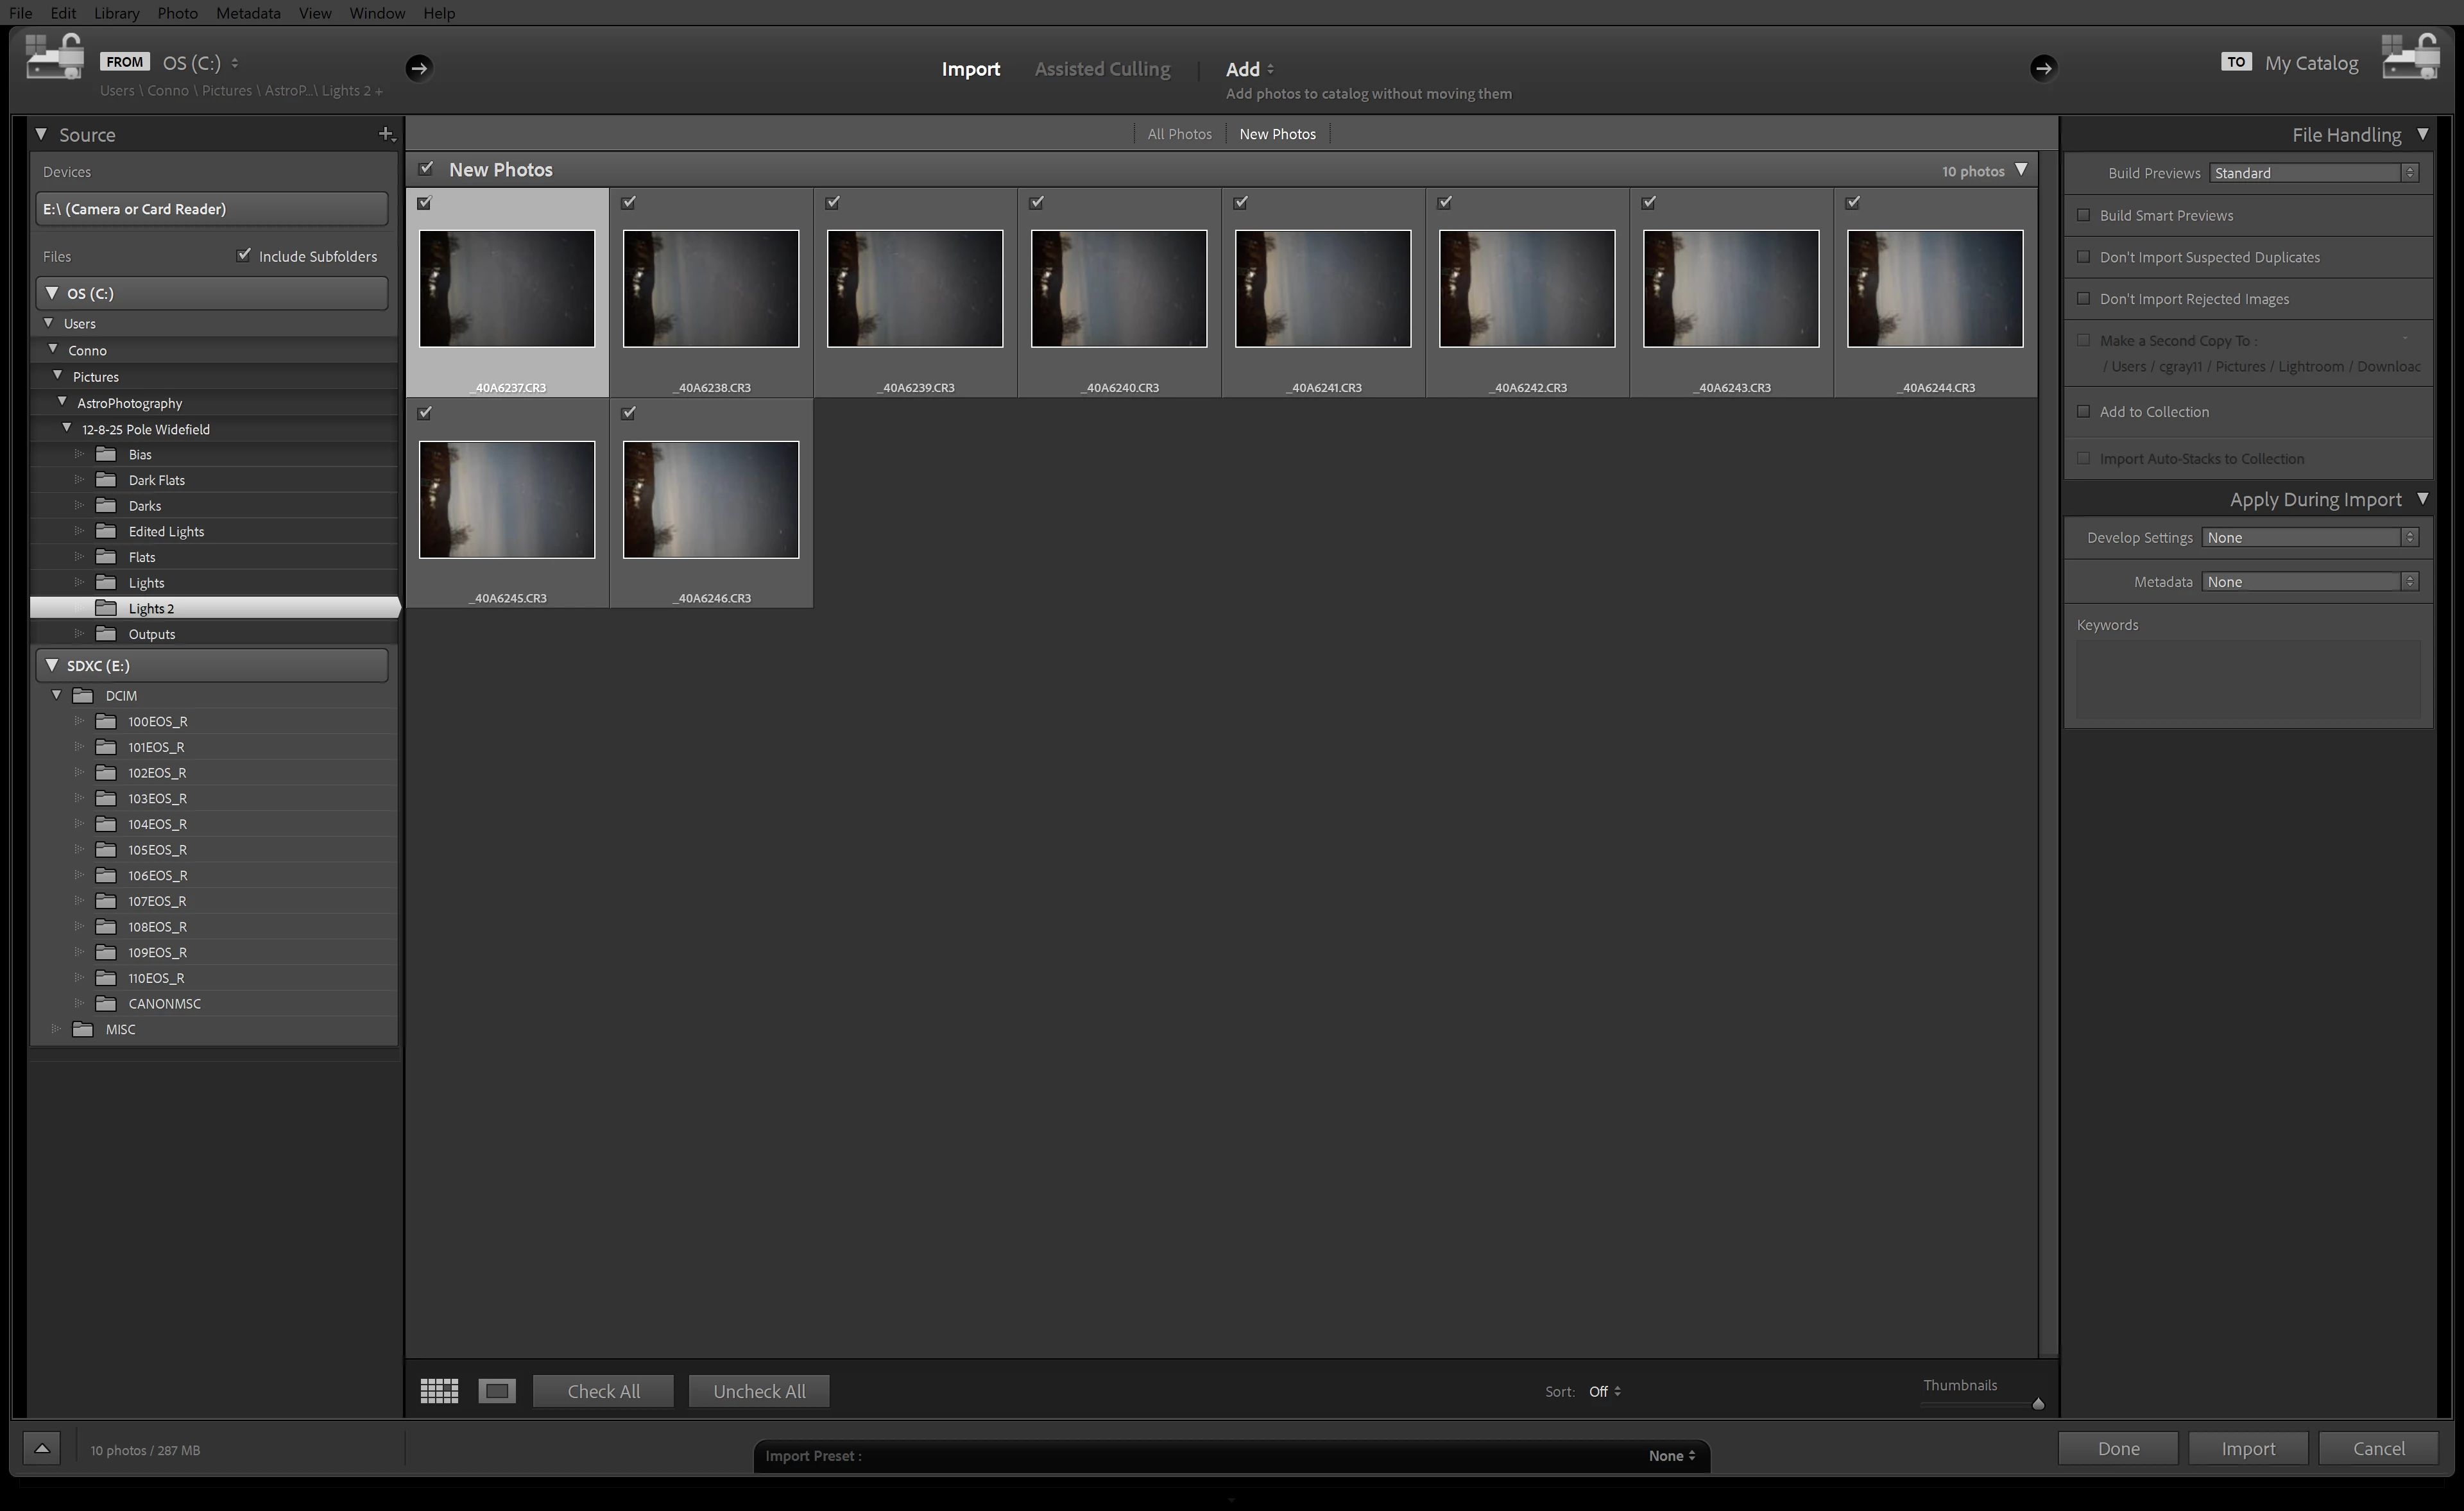This screenshot has width=2464, height=1511.
Task: Click the Uncheck All button
Action: pyautogui.click(x=759, y=1391)
